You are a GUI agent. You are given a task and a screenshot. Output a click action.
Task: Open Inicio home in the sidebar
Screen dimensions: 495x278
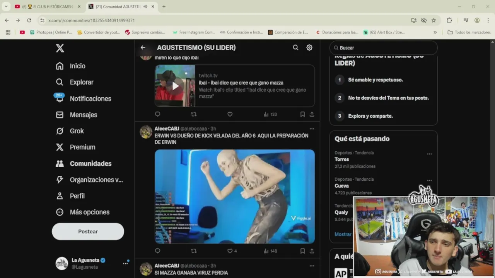70,66
